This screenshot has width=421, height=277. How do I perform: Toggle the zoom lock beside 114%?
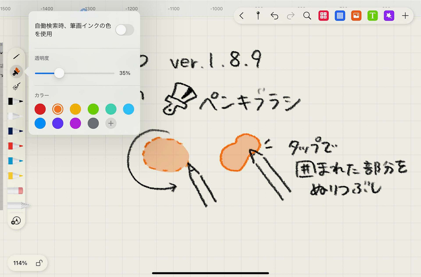39,263
